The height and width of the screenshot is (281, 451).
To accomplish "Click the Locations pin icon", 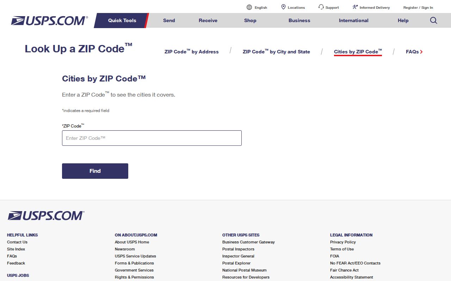I will [x=283, y=7].
